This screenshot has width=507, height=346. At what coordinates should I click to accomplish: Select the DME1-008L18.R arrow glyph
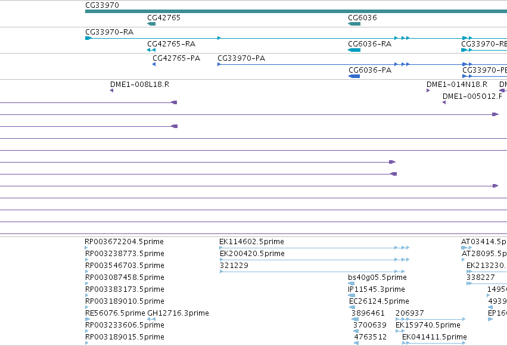111,91
